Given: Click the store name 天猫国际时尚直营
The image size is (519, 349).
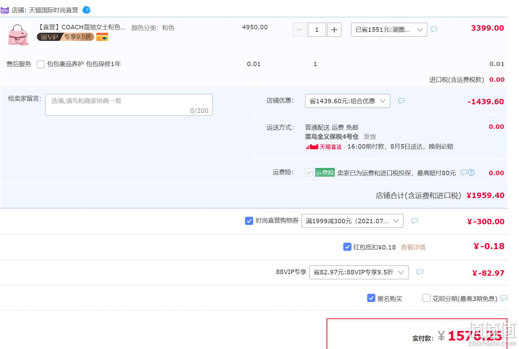Looking at the screenshot, I should click(x=53, y=10).
